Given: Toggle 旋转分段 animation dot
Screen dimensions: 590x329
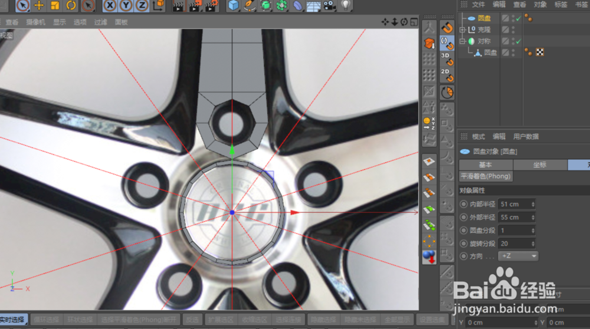Looking at the screenshot, I should 464,244.
